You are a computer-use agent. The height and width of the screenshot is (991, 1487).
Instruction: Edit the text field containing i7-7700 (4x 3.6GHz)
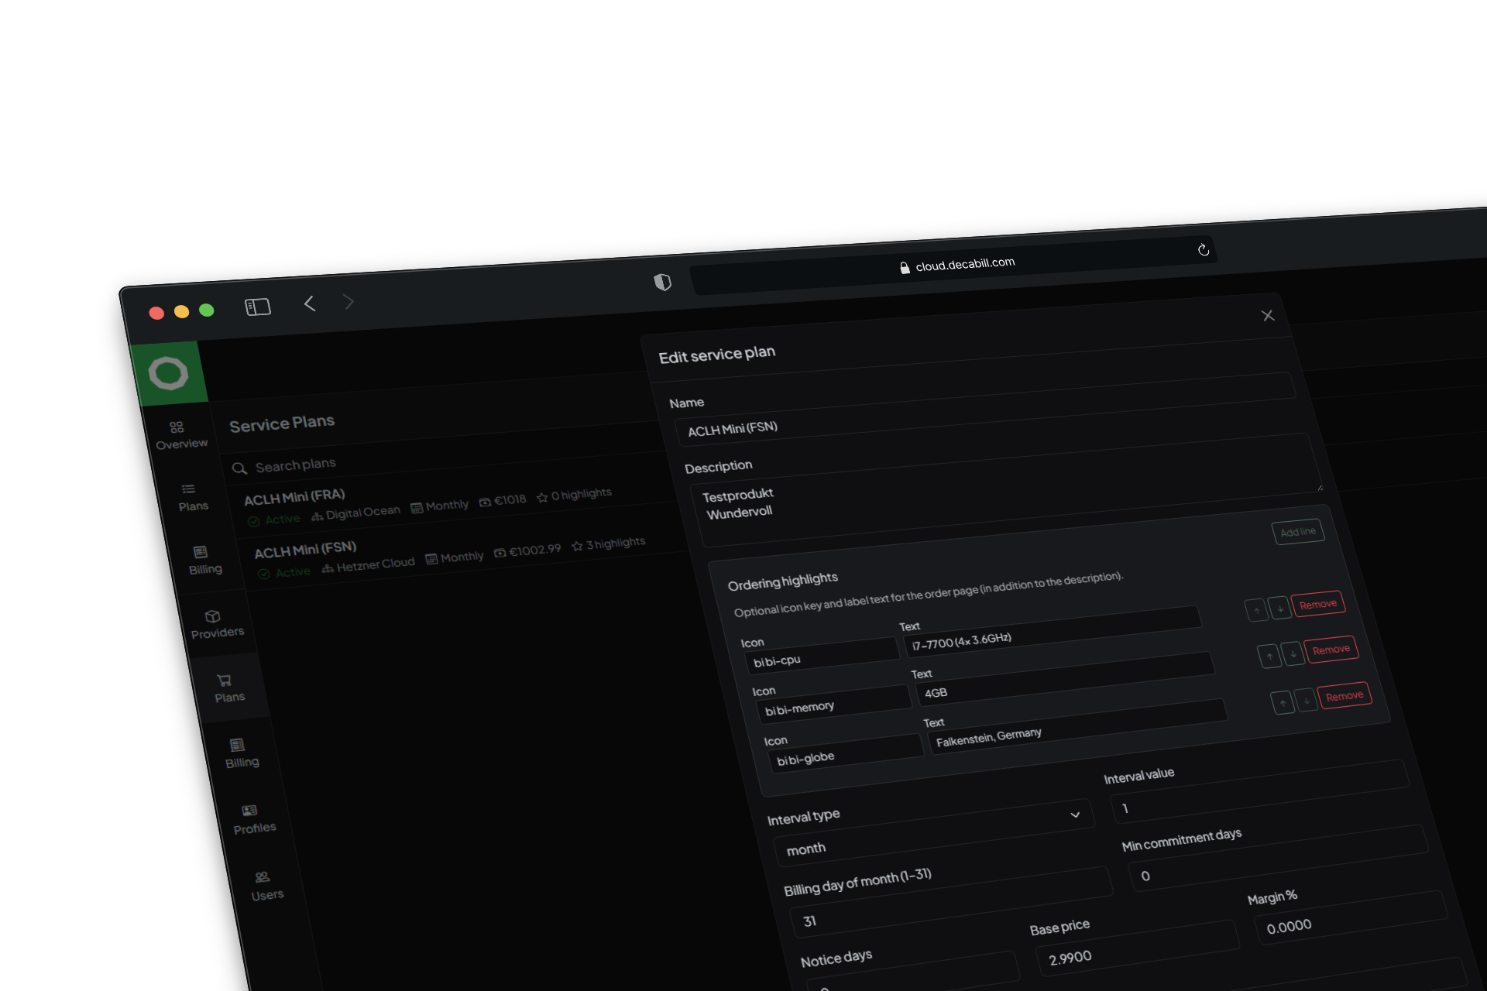coord(1053,630)
